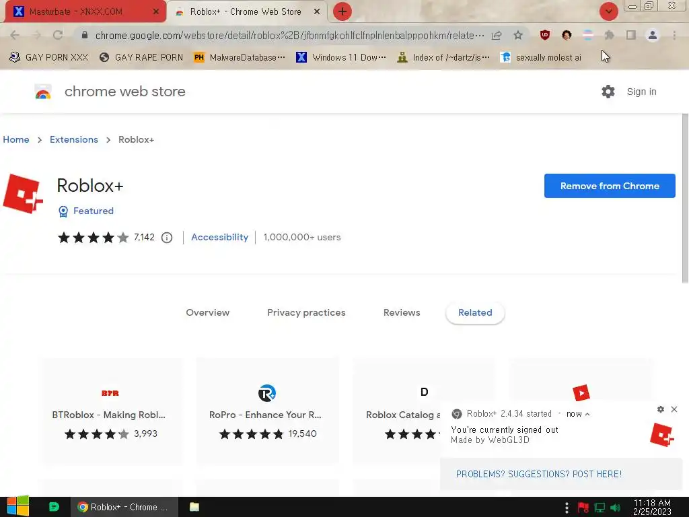
Task: Open rating info icon
Action: click(167, 238)
